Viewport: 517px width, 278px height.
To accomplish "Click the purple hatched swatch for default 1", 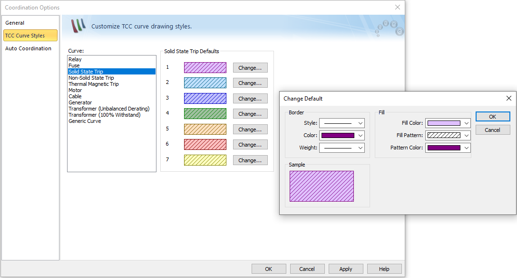I will tap(205, 67).
